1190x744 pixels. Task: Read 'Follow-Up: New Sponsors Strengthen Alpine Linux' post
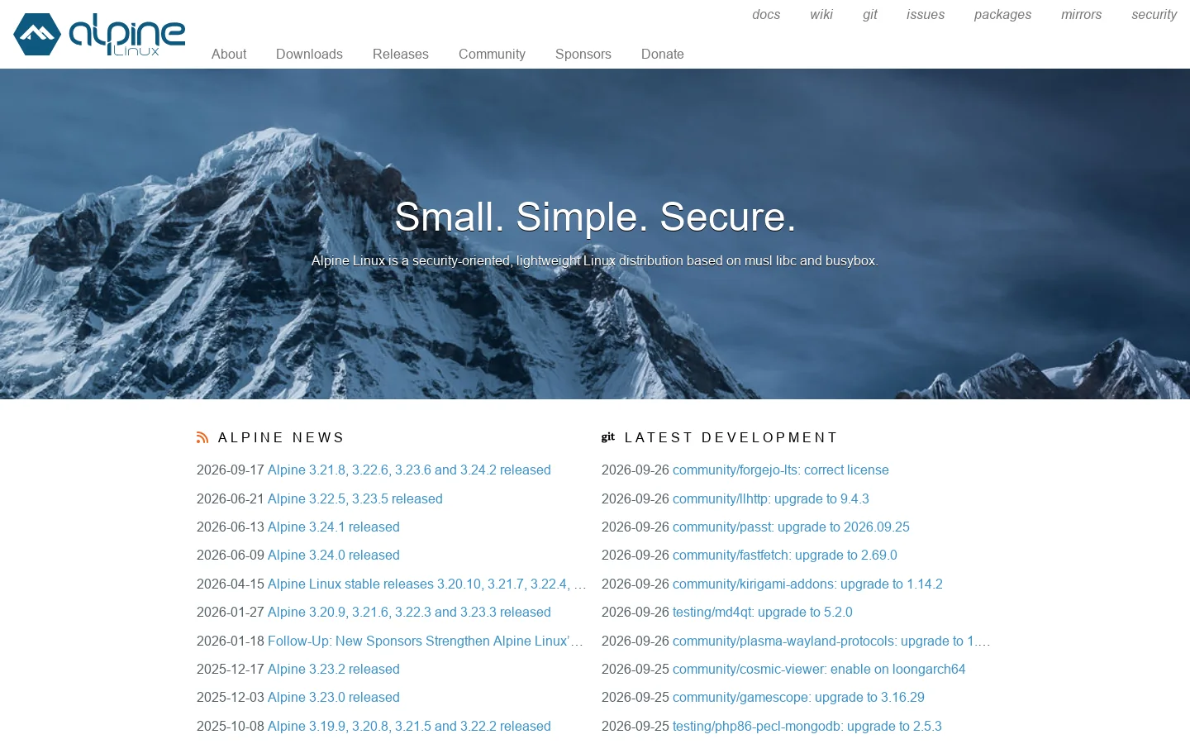coord(426,641)
